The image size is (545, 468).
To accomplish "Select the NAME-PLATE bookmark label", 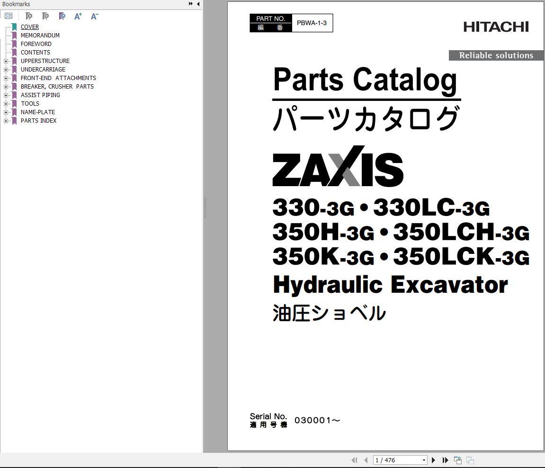I will pos(37,112).
